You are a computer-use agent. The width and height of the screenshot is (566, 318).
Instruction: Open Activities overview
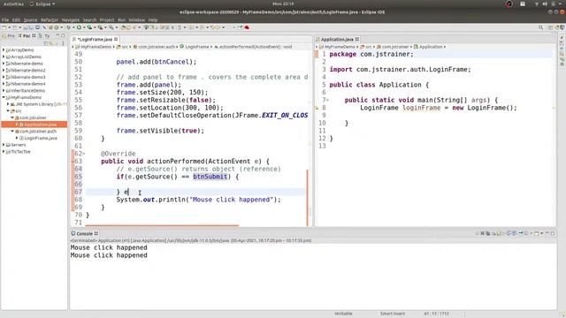point(13,4)
